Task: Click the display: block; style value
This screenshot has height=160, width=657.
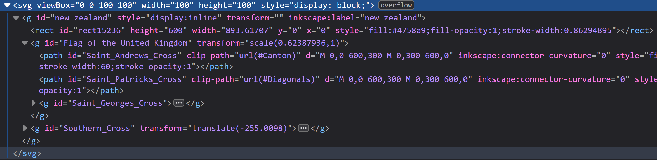Action: pyautogui.click(x=330, y=5)
